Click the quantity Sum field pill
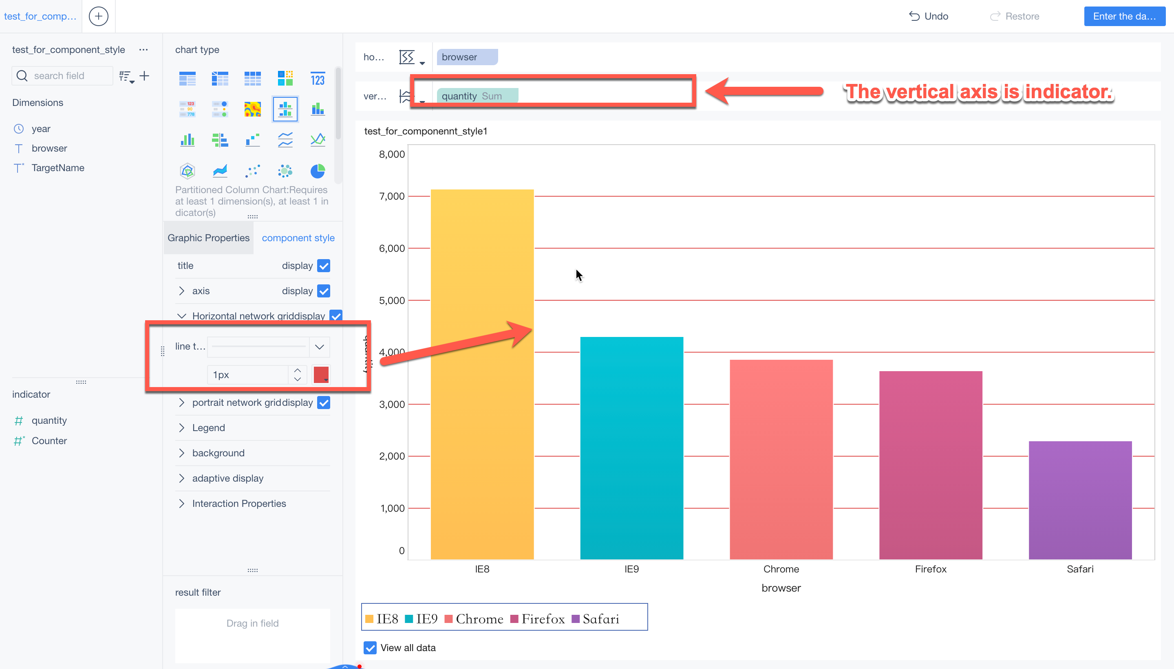Screen dimensions: 1174x669 pos(477,96)
